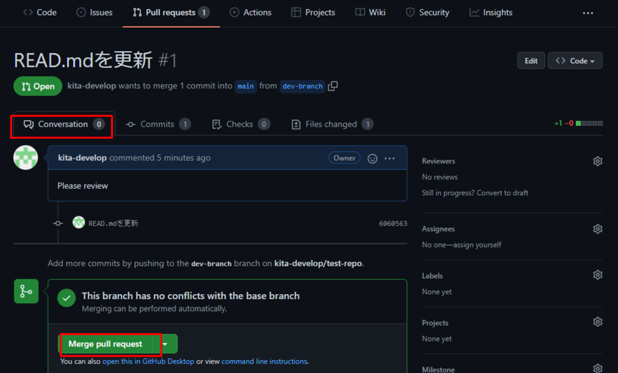Open the Code dropdown button

click(x=575, y=61)
